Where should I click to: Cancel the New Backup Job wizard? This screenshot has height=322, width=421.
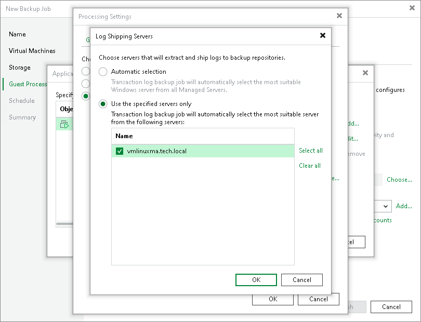[x=391, y=307]
